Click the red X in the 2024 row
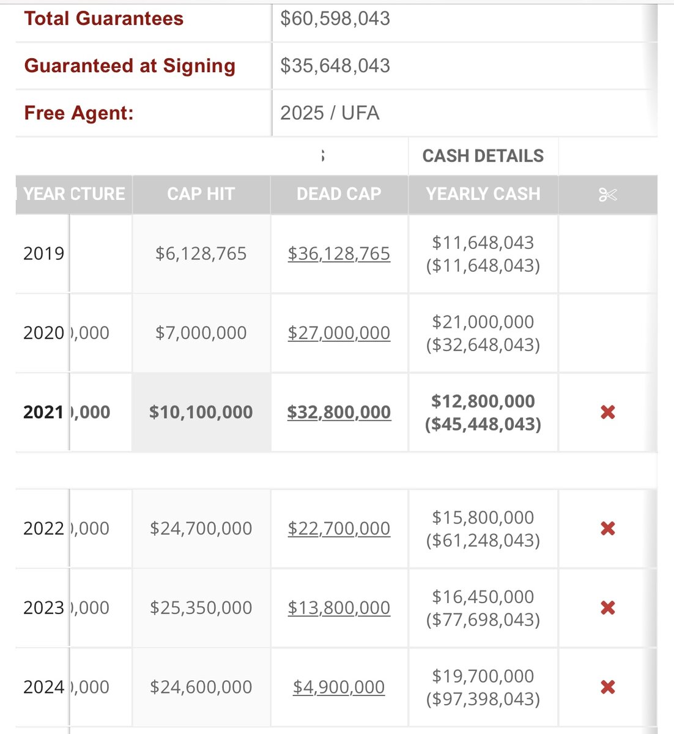Image resolution: width=674 pixels, height=734 pixels. tap(607, 687)
